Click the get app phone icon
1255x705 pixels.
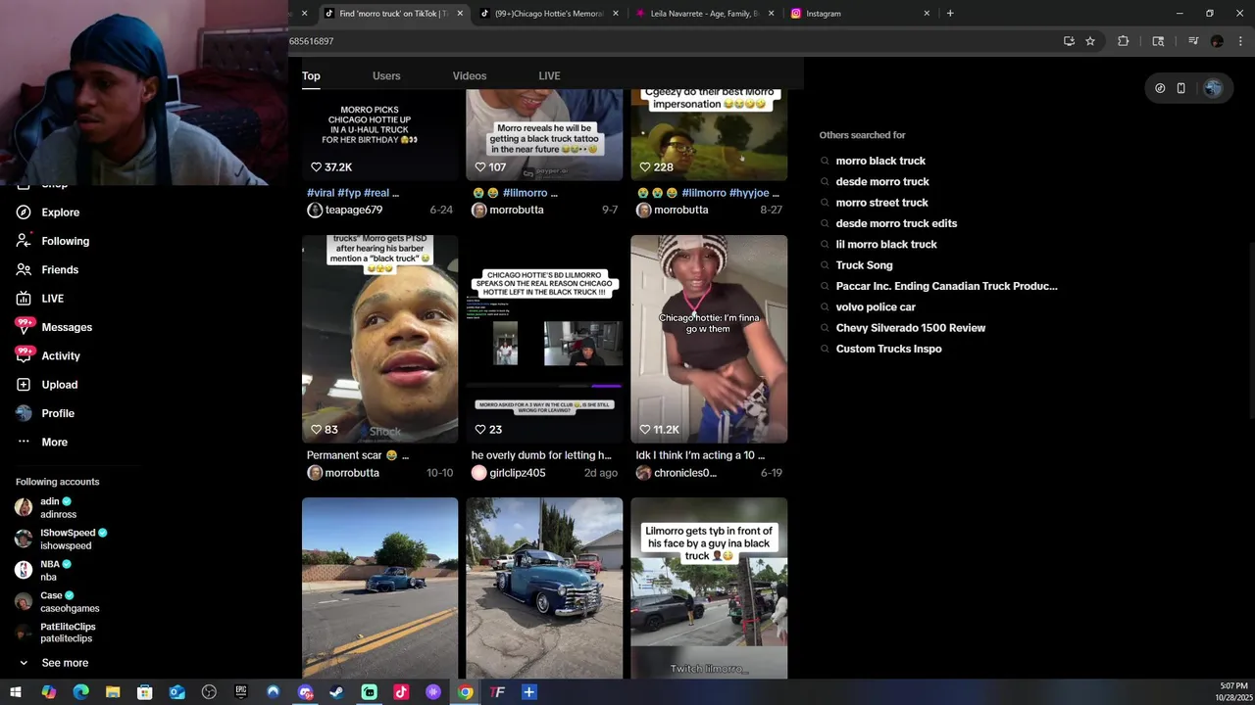1180,88
